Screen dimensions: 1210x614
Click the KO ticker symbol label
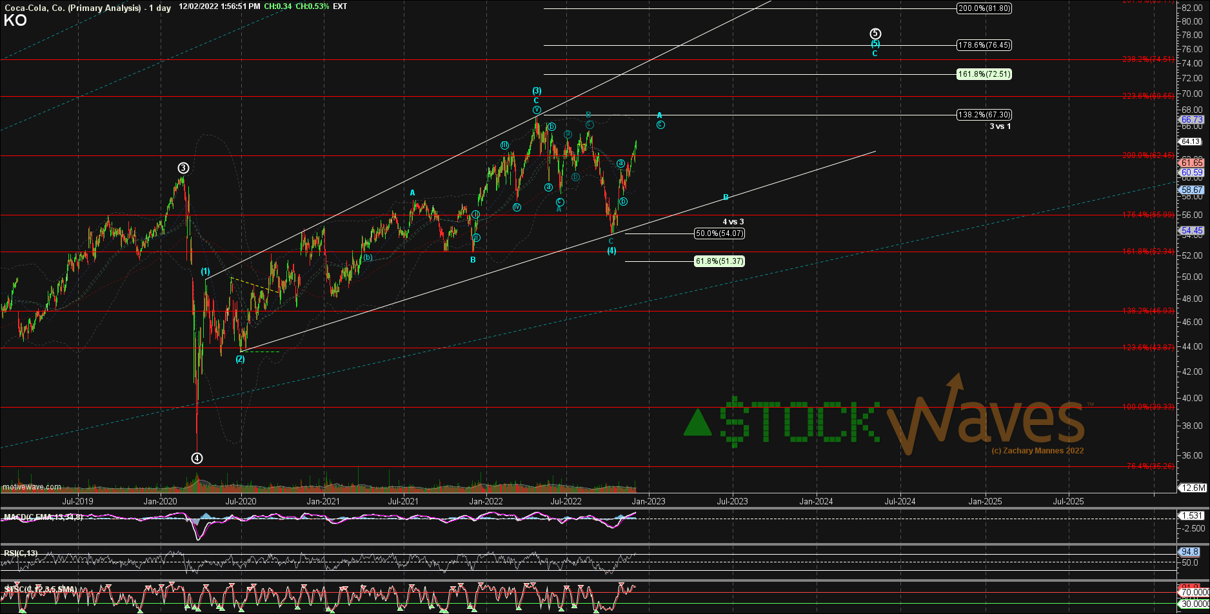(15, 21)
